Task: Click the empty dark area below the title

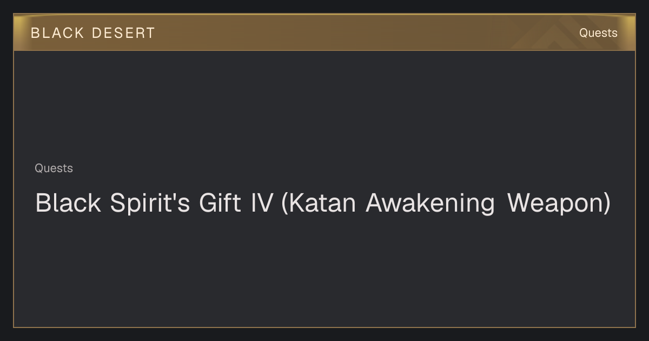Action: (x=325, y=271)
